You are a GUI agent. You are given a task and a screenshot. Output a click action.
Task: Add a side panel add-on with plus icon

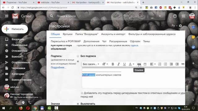click(193, 63)
